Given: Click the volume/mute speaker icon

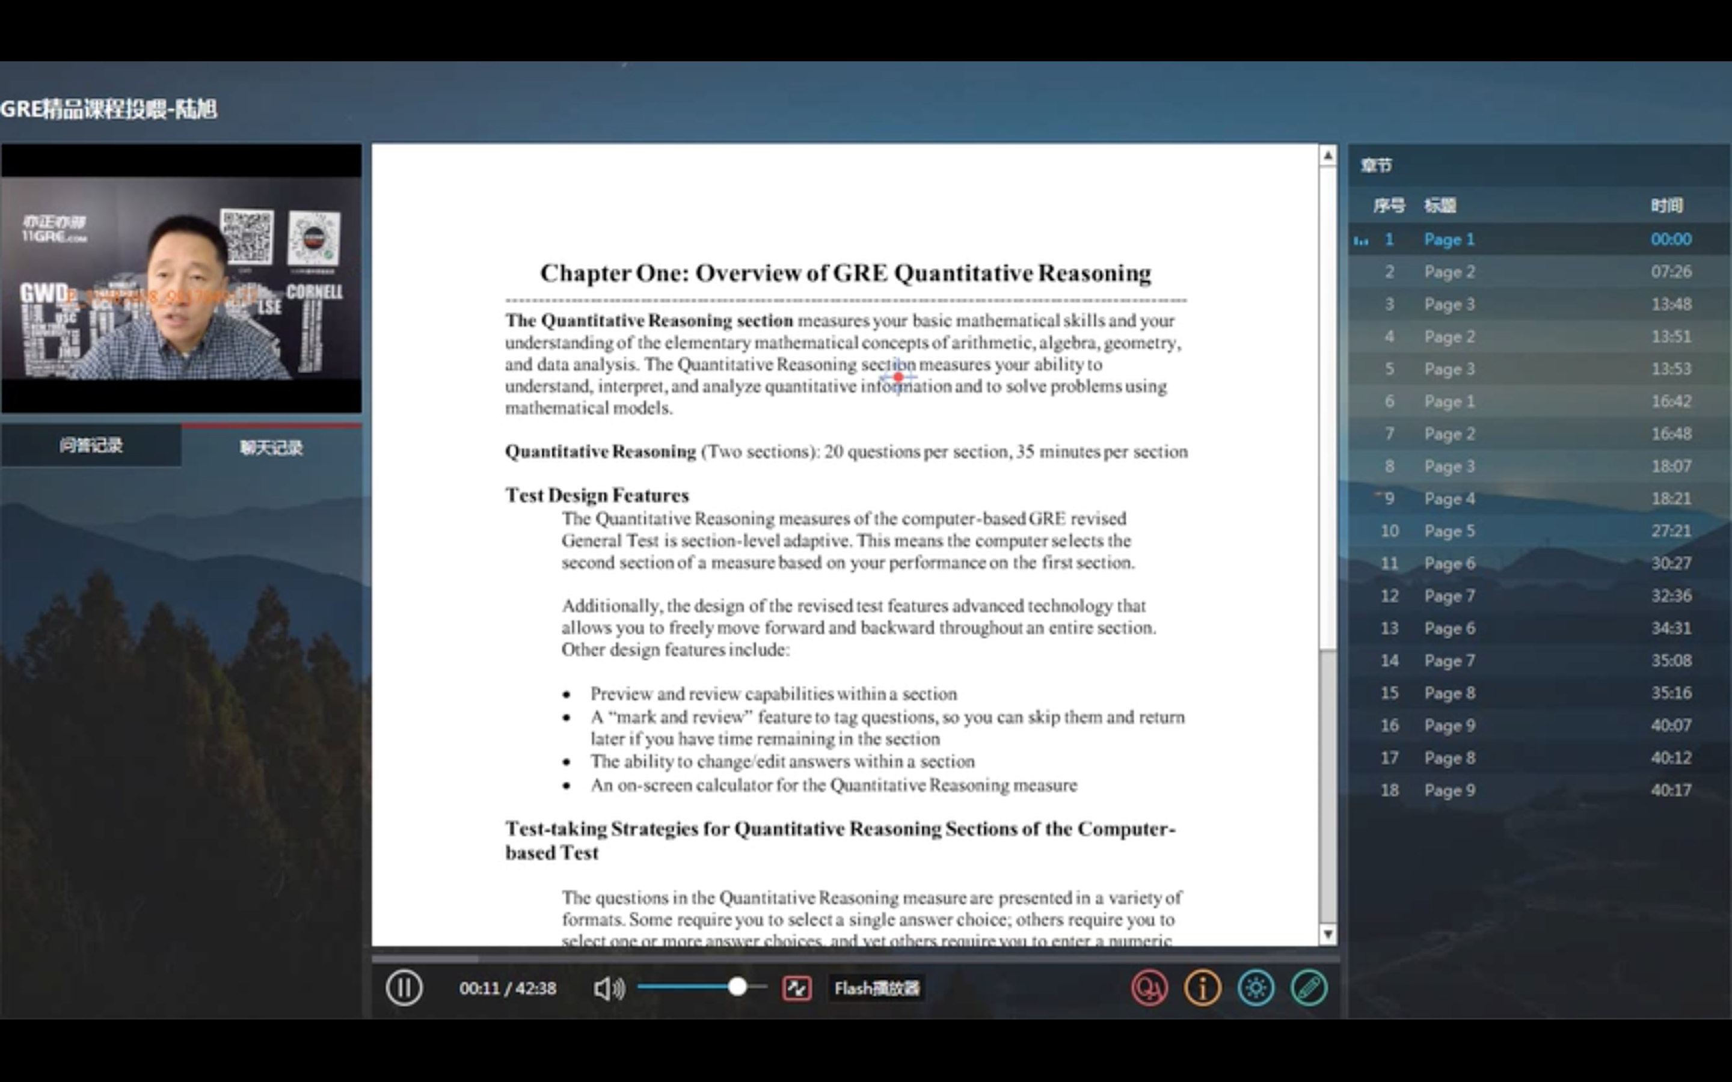Looking at the screenshot, I should pos(607,987).
